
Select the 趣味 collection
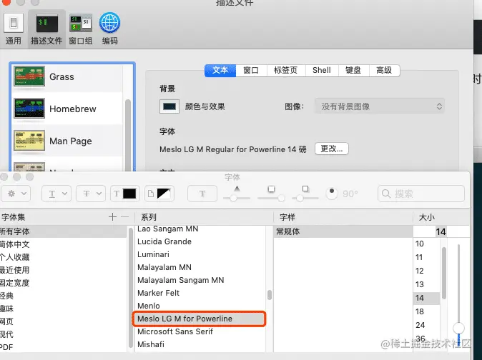pos(63,309)
